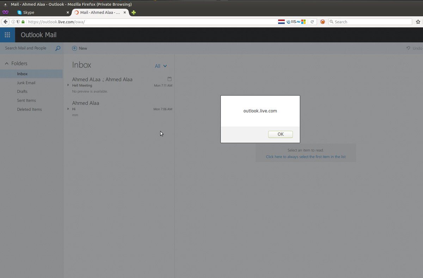The height and width of the screenshot is (278, 423).
Task: Click the URL address bar
Action: click(x=152, y=22)
